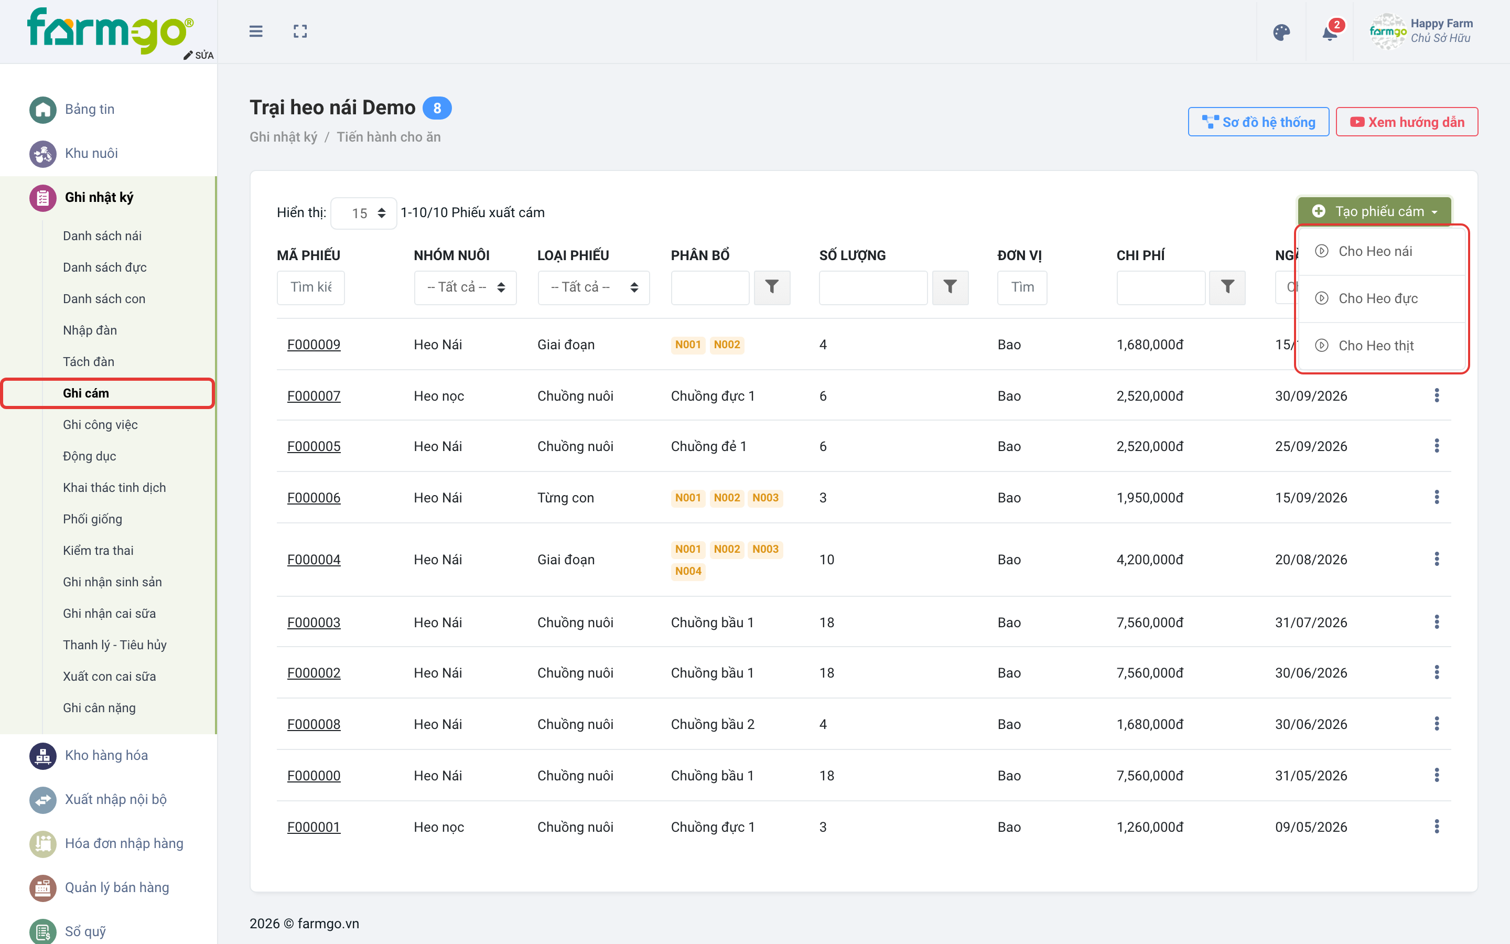The height and width of the screenshot is (944, 1510).
Task: Open the theme color palette icon
Action: [x=1281, y=33]
